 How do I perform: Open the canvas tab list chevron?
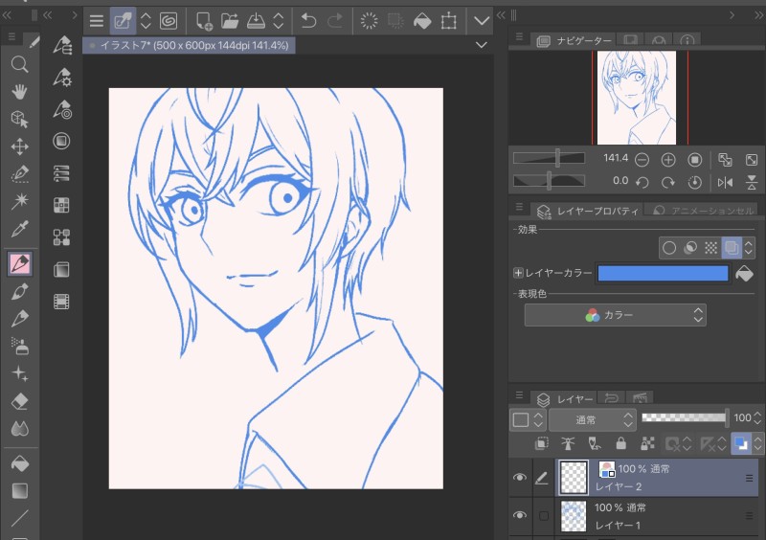pos(482,45)
